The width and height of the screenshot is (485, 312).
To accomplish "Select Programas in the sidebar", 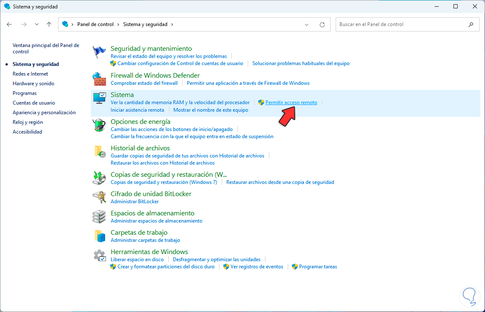I will tap(24, 93).
